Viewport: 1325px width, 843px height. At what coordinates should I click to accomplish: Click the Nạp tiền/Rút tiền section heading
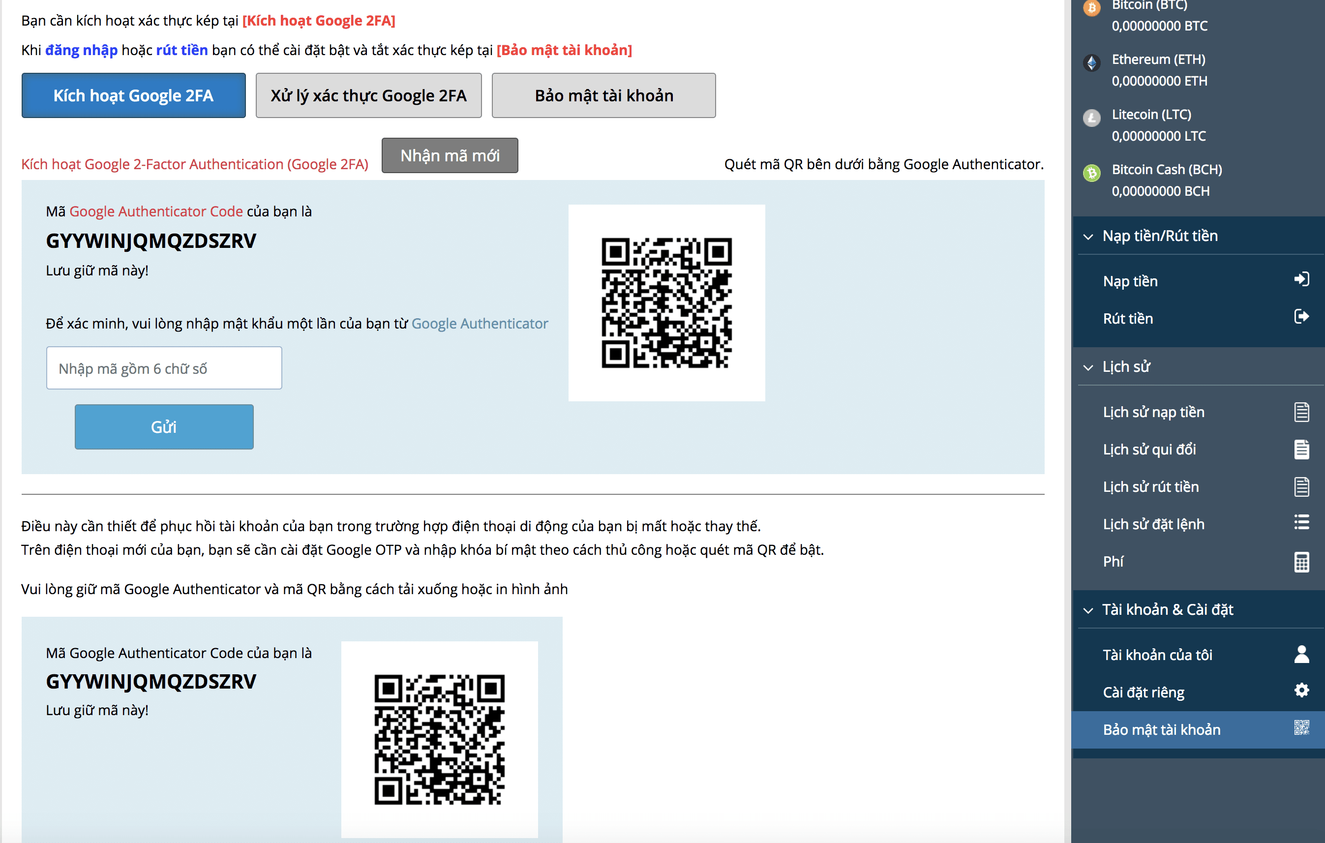tap(1160, 236)
